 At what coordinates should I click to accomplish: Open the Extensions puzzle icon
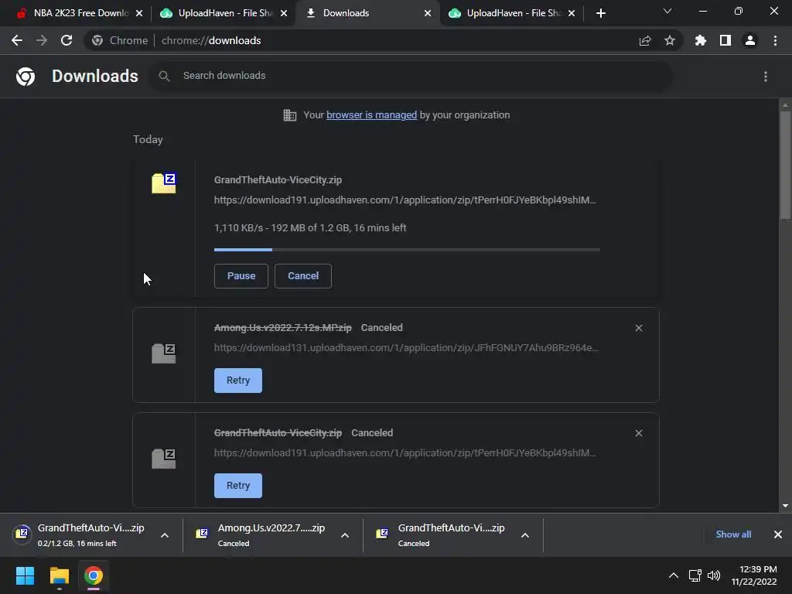point(701,40)
